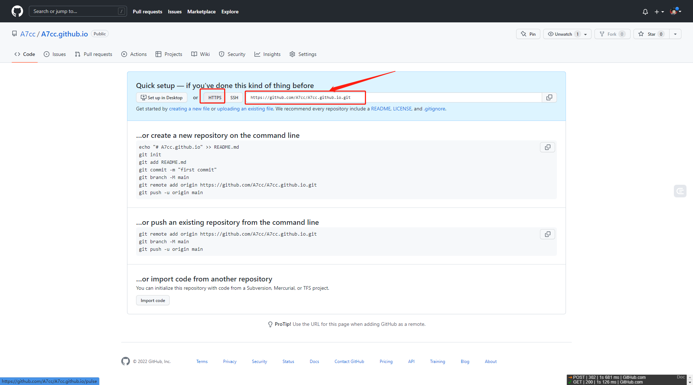Screen dimensions: 693x385
Task: Select the HTTPS clone option
Action: coord(215,97)
